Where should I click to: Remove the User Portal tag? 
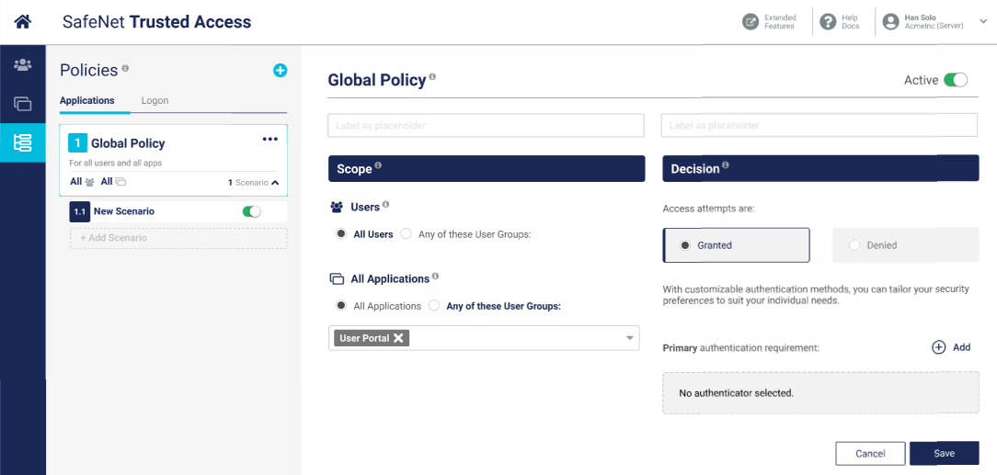(x=398, y=338)
